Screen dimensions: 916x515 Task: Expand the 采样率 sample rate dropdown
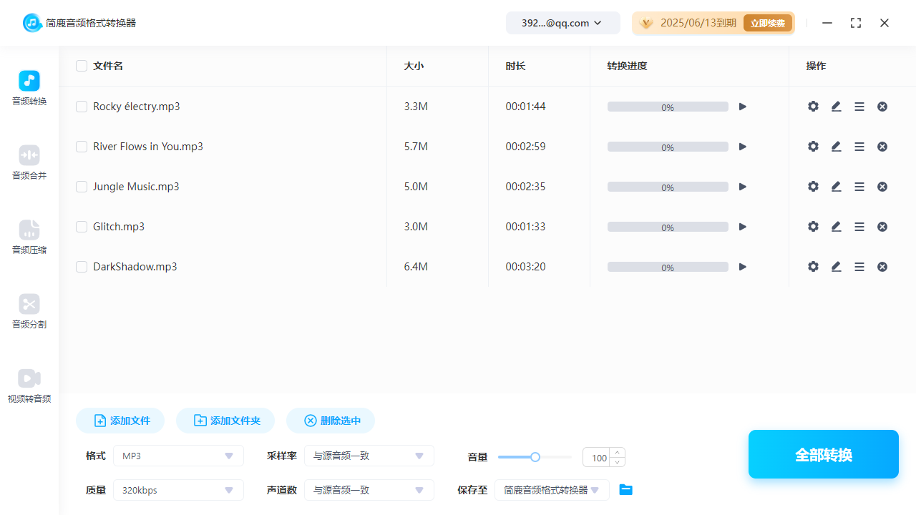click(369, 456)
